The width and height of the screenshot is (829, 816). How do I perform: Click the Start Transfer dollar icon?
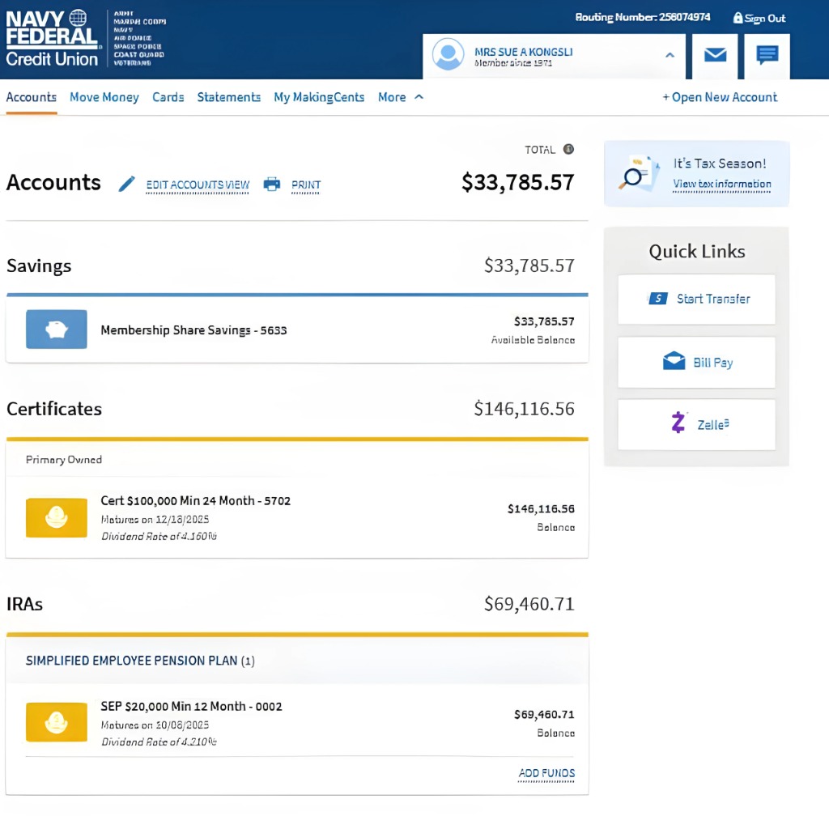[x=657, y=299]
